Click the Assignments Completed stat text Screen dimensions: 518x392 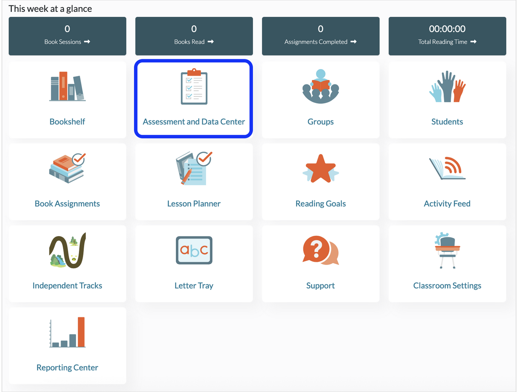pyautogui.click(x=316, y=42)
